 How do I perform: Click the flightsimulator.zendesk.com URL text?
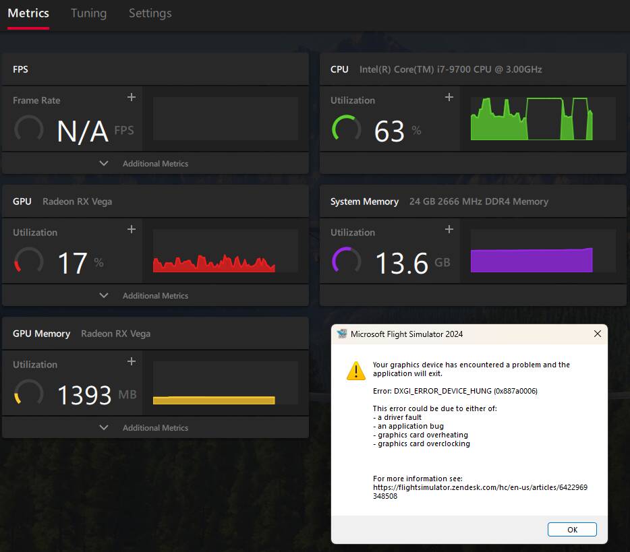click(480, 491)
